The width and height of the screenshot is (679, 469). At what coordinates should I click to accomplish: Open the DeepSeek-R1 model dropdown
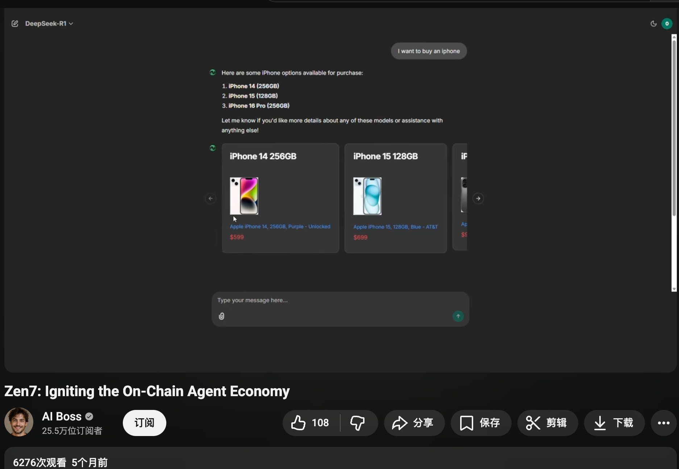tap(49, 24)
